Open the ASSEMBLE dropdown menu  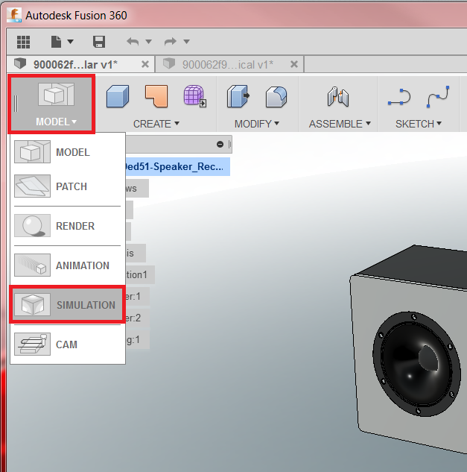point(340,124)
